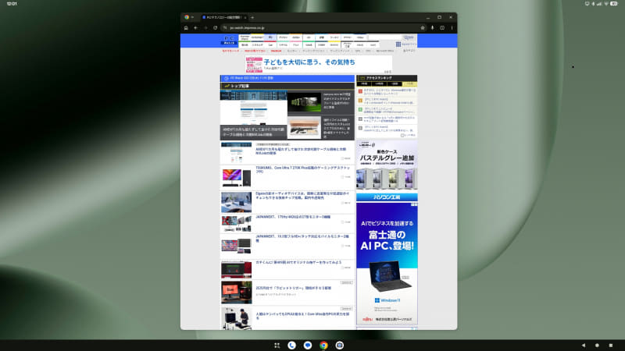Screen dimensions: 625x351
Task: Open number two ranked article
Action: coord(387,101)
